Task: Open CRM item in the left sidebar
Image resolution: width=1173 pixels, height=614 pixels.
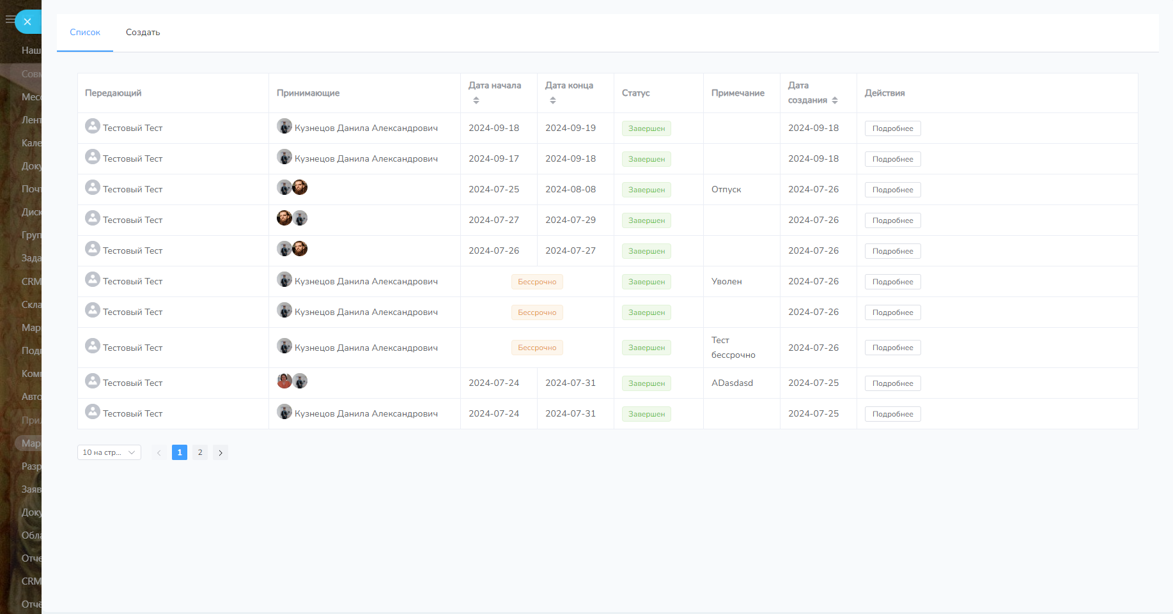Action: 31,282
